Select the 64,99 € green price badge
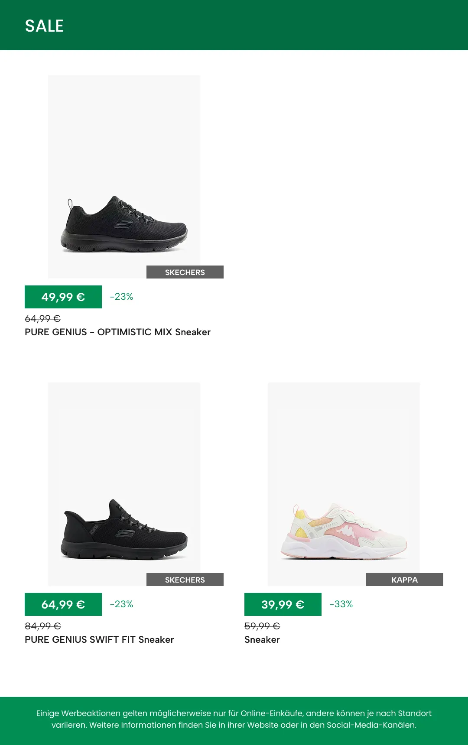 [63, 604]
